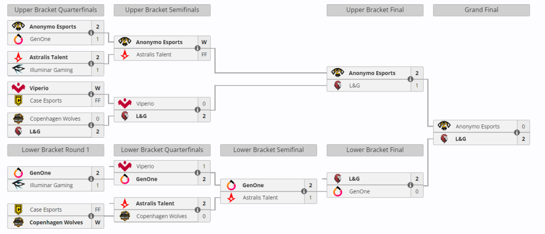The height and width of the screenshot is (234, 545).
Task: Open info for Copenhagen Wolves vs L&G quarterfinal
Action: [x=91, y=125]
